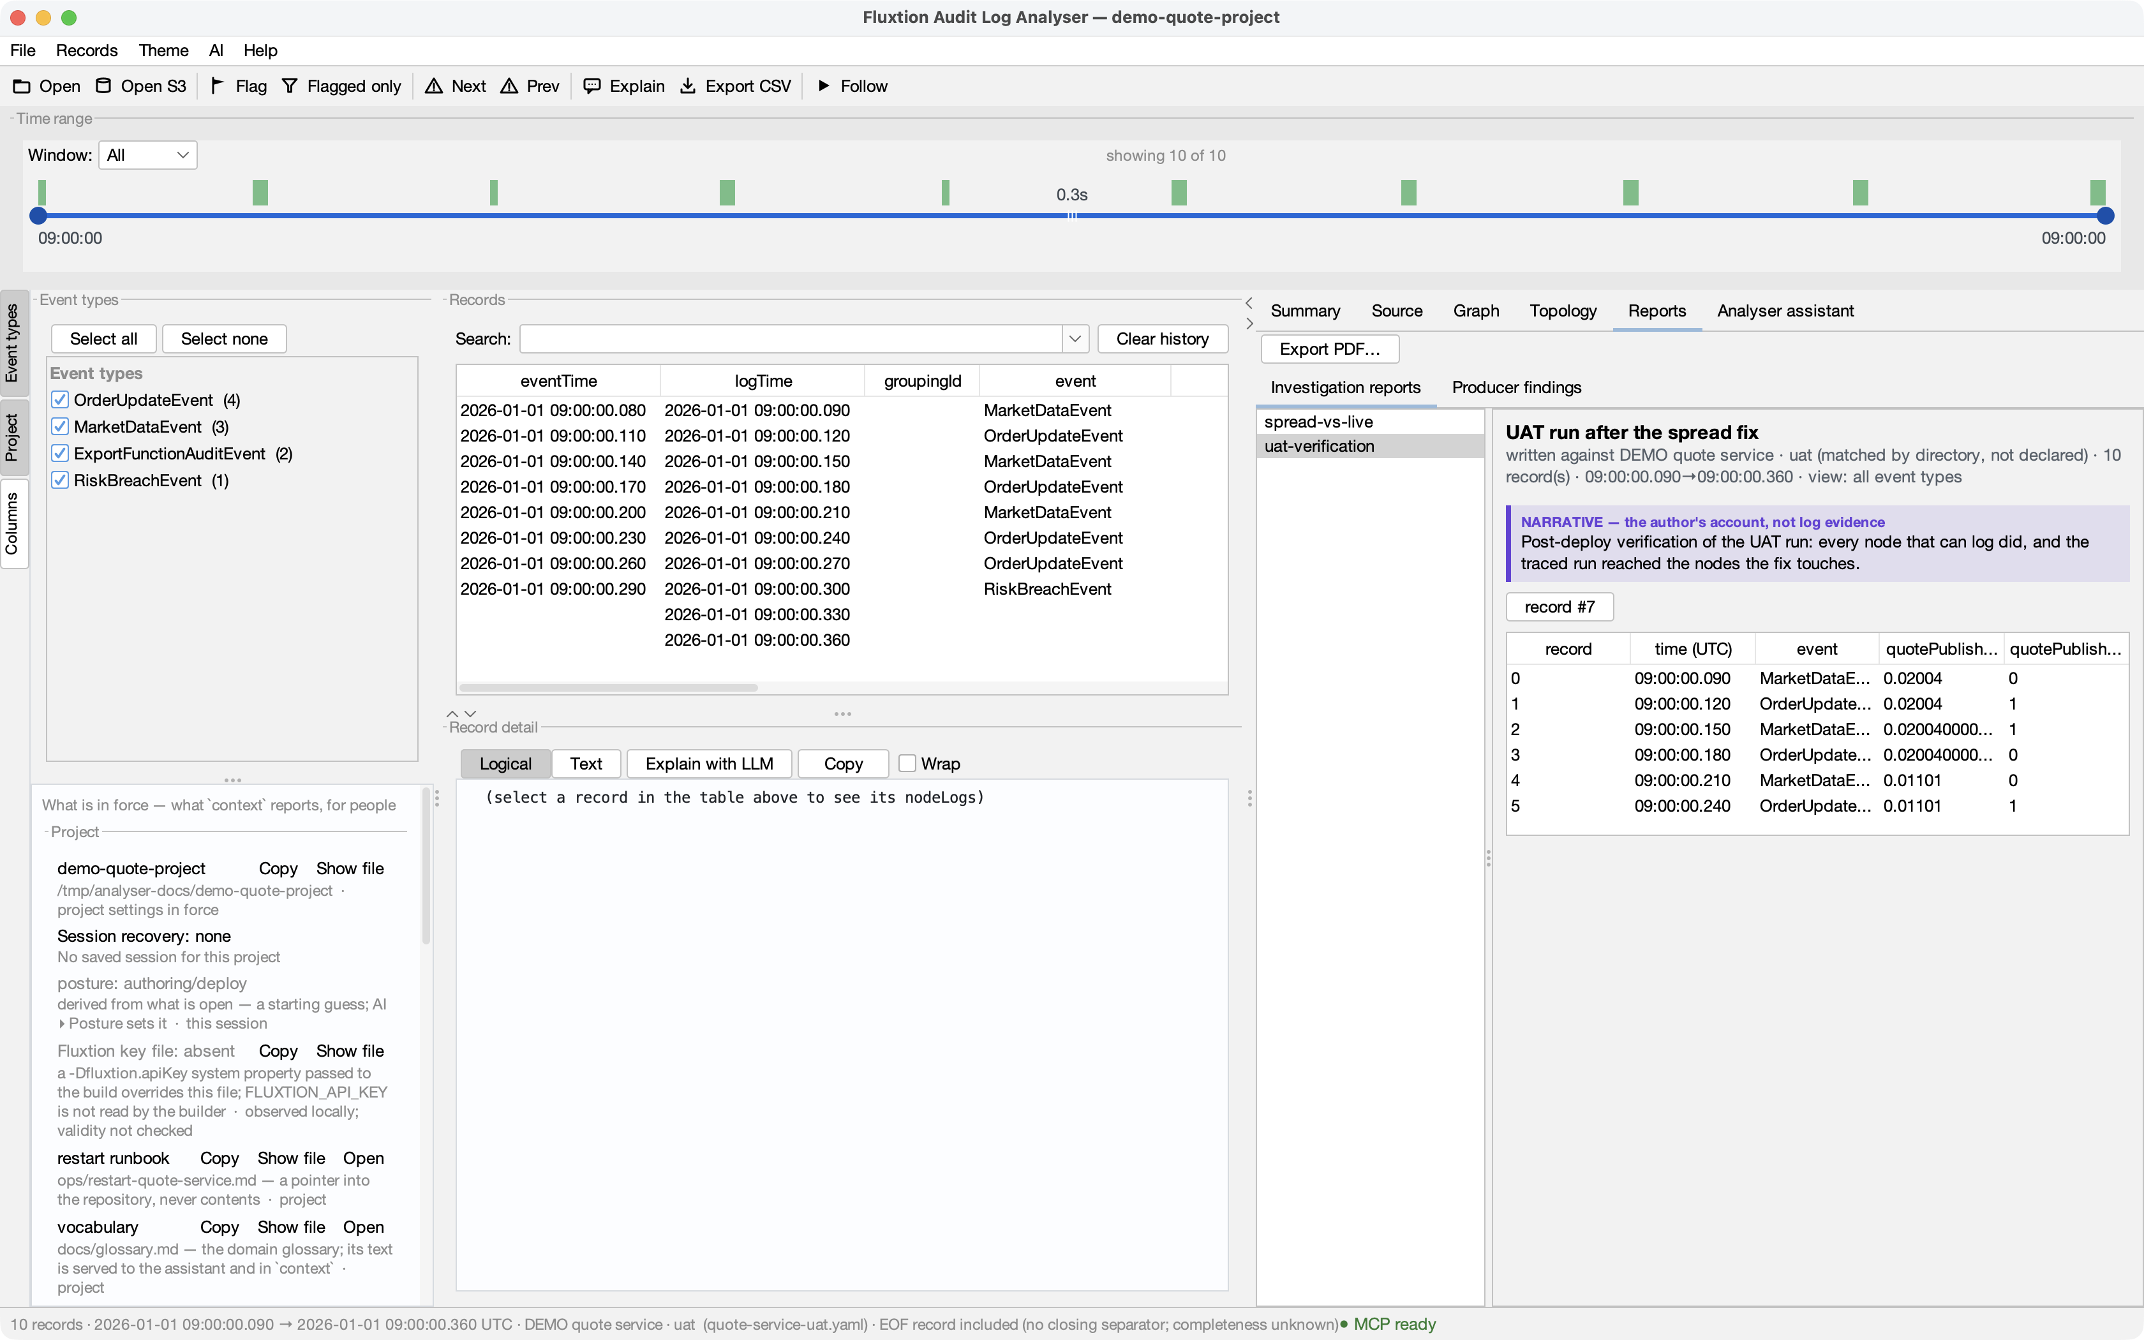This screenshot has height=1340, width=2144.
Task: Switch to the Summary tab
Action: tap(1305, 311)
